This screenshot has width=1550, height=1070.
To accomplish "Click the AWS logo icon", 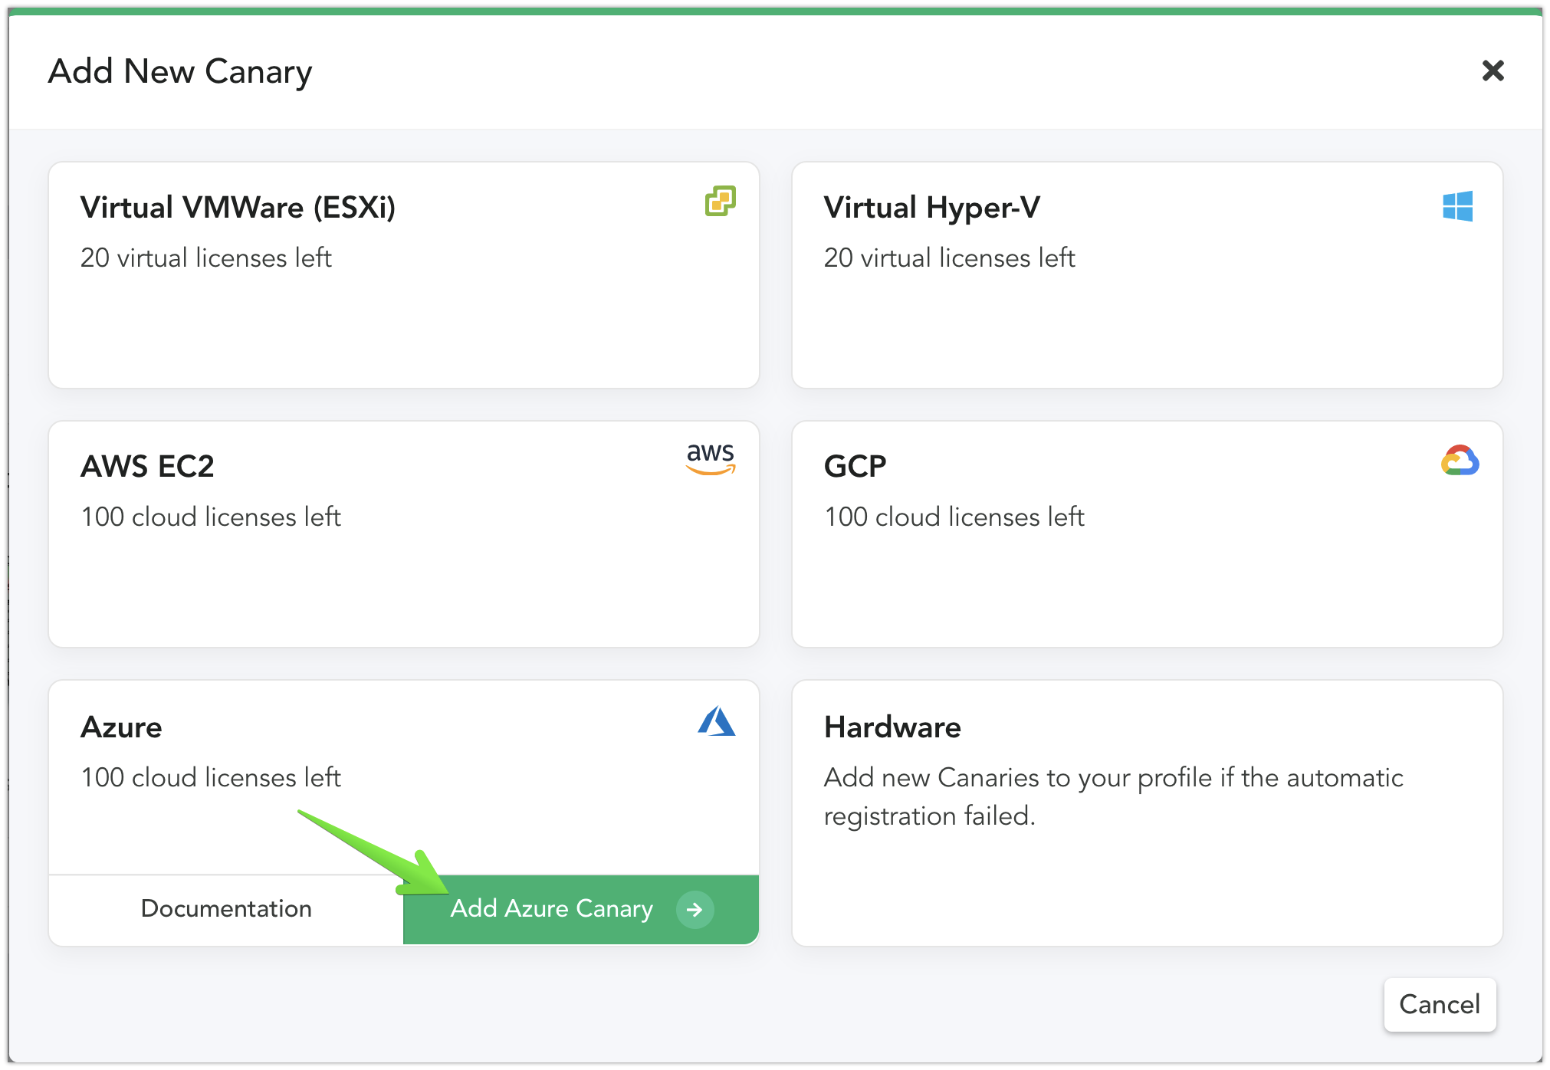I will tap(711, 458).
